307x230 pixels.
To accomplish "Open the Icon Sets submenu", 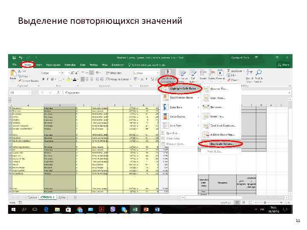I will 180,126.
